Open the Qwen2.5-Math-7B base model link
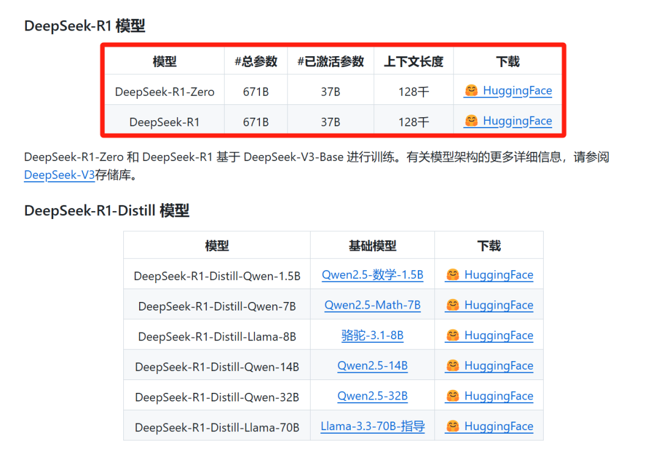The image size is (659, 449). 372,305
